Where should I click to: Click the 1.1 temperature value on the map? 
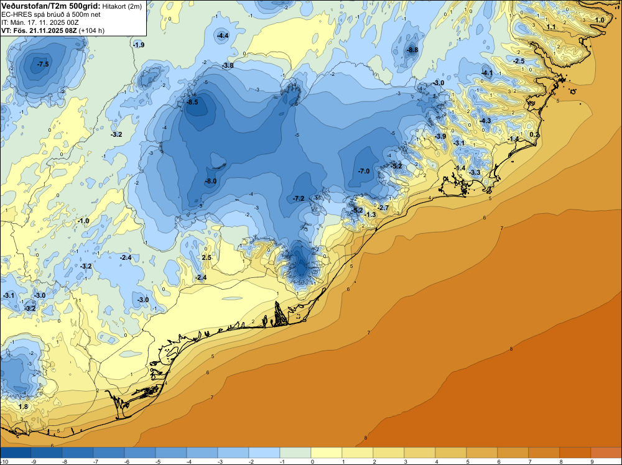coord(551,27)
